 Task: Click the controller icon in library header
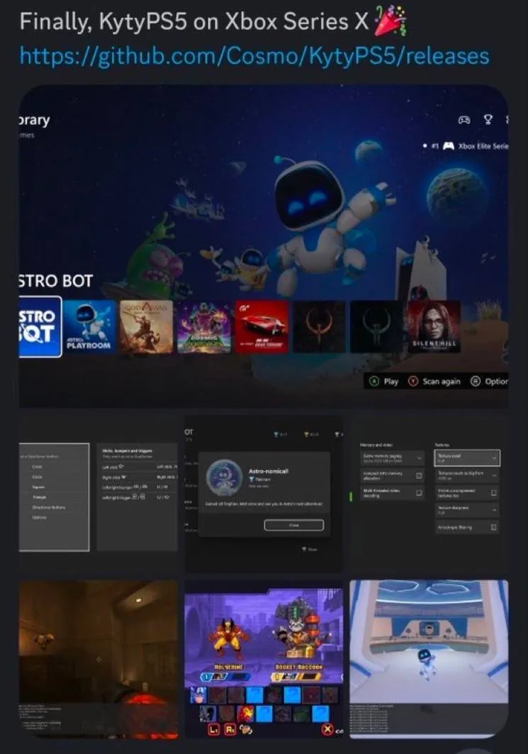tap(464, 120)
